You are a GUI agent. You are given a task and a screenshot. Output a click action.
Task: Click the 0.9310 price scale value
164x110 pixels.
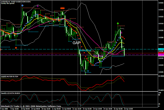(161, 24)
